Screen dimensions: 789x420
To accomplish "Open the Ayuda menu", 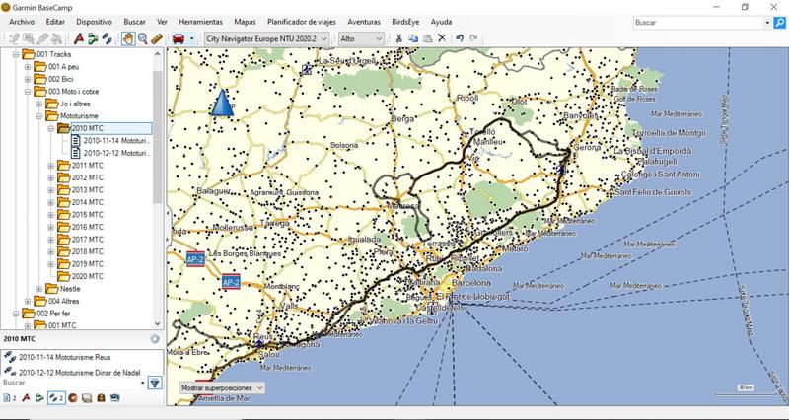I will [441, 22].
